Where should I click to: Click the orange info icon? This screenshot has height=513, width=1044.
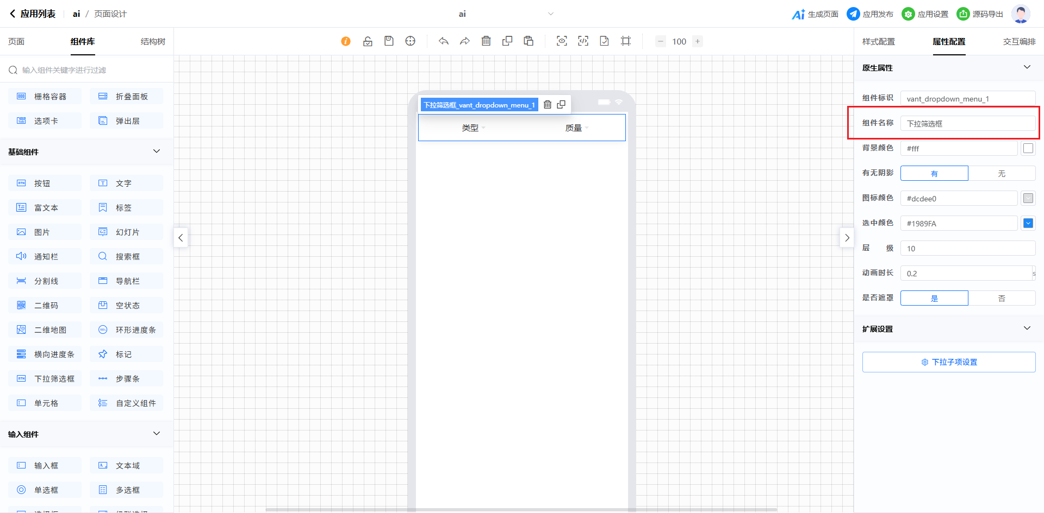point(346,41)
